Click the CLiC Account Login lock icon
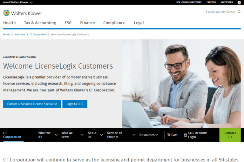Viewport: 244px width, 162px height. click(x=185, y=135)
